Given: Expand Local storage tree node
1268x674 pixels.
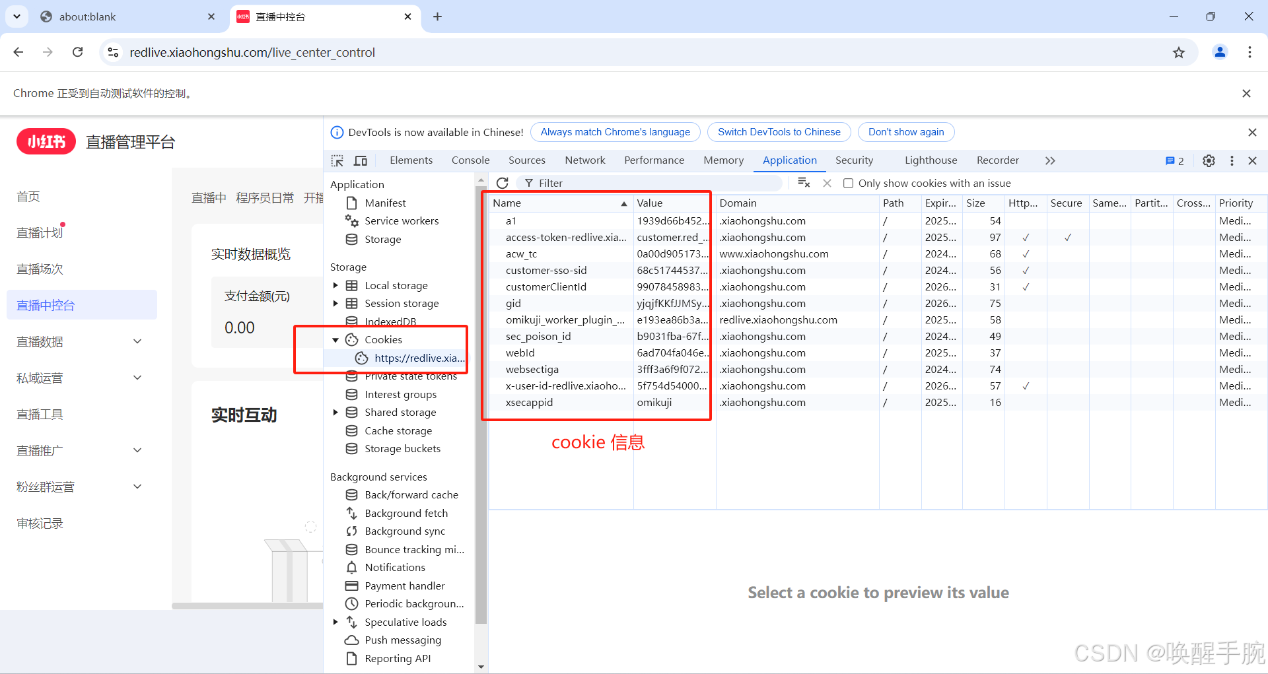Looking at the screenshot, I should (335, 285).
